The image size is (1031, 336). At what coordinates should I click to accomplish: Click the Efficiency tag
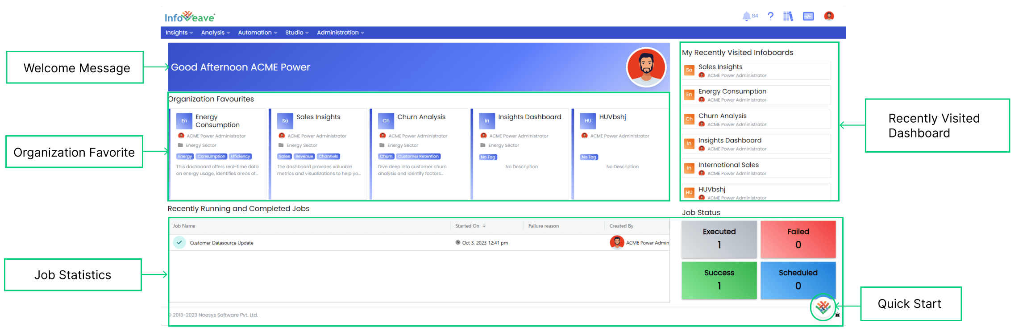click(x=241, y=157)
